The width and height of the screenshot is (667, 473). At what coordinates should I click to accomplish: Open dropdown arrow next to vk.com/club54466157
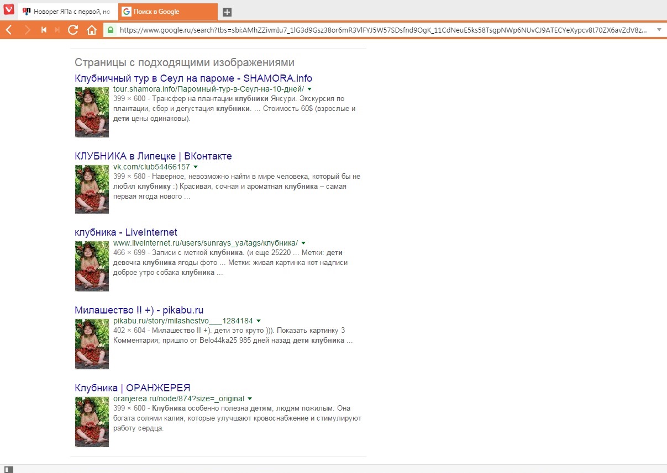(x=195, y=167)
